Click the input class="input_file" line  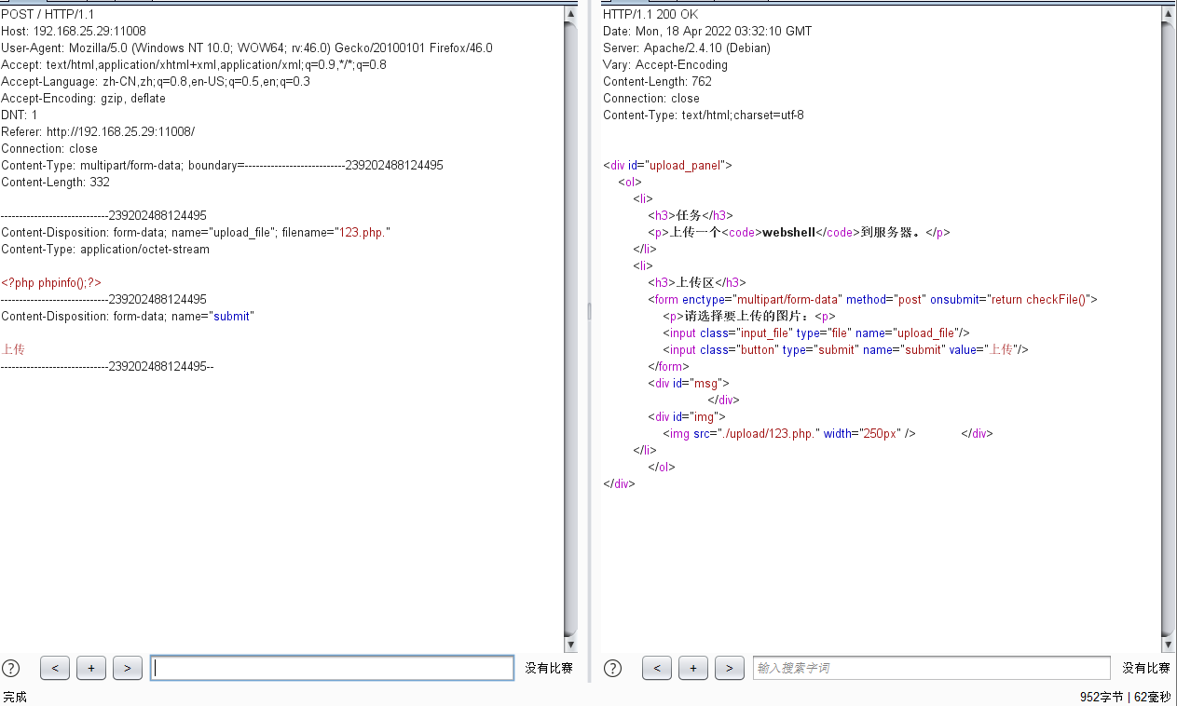click(816, 333)
